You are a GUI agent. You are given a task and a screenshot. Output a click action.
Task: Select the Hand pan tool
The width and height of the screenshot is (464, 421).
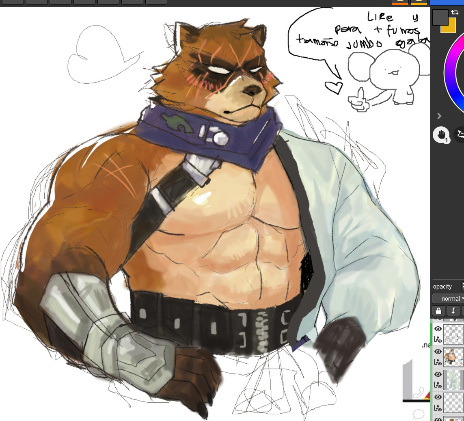tap(441, 135)
